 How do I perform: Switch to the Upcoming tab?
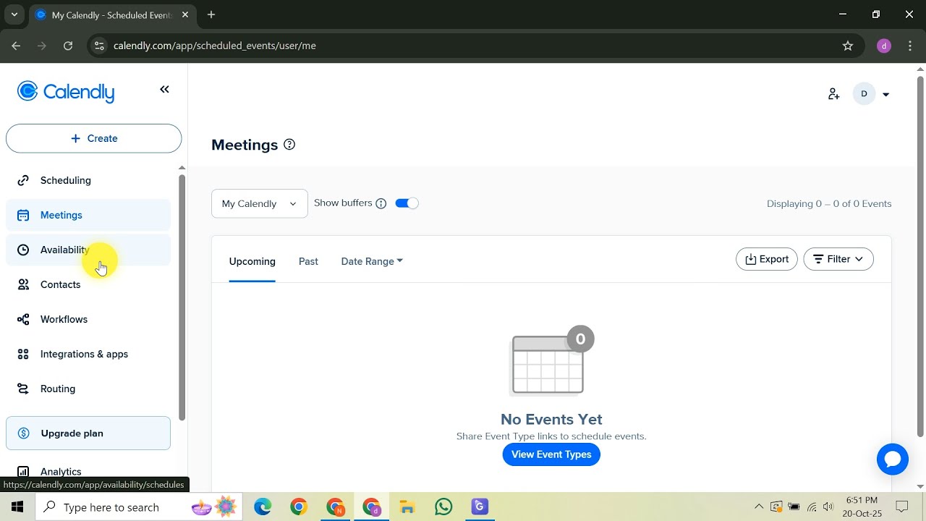(252, 261)
